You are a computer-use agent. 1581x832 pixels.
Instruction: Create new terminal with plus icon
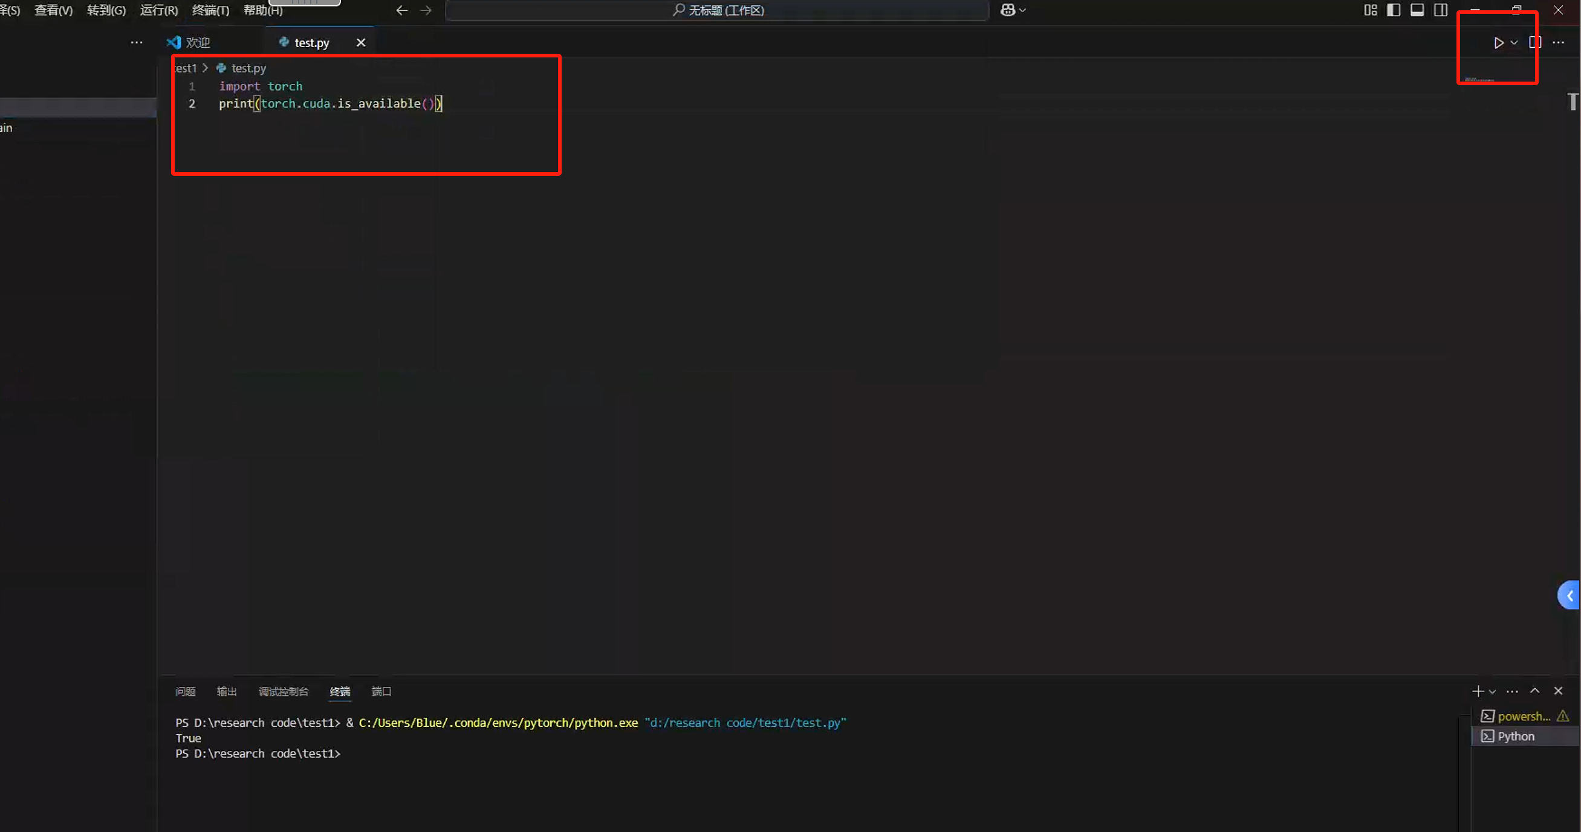click(1477, 691)
